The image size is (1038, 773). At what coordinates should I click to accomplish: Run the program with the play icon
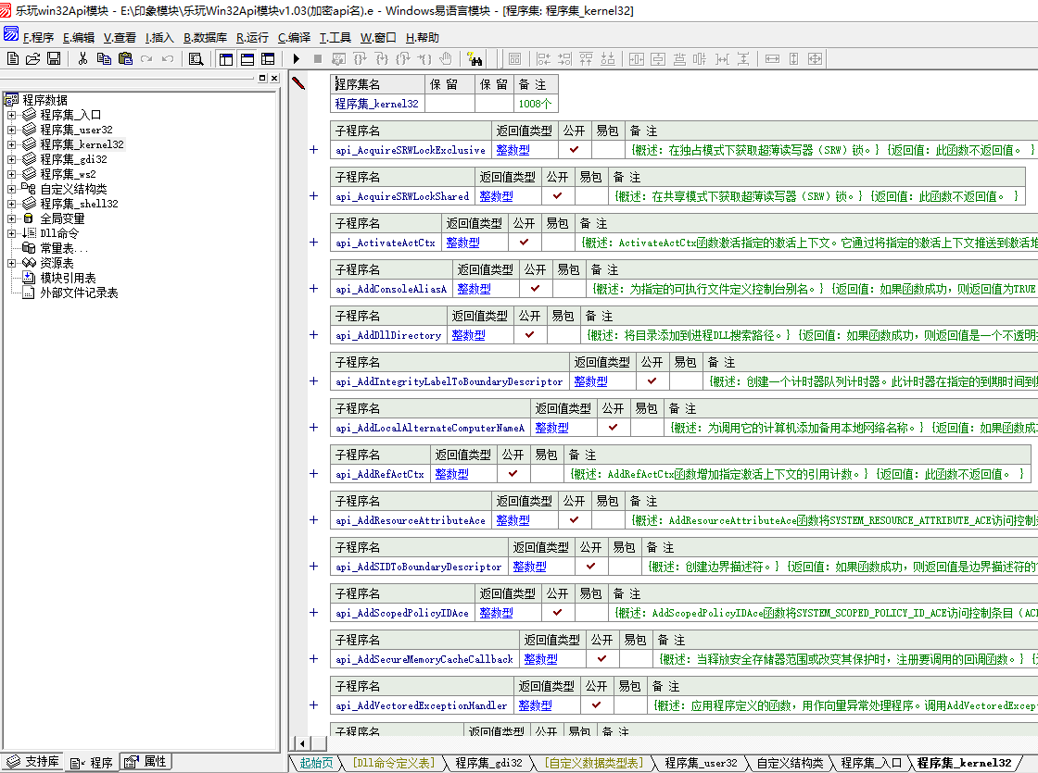coord(296,58)
